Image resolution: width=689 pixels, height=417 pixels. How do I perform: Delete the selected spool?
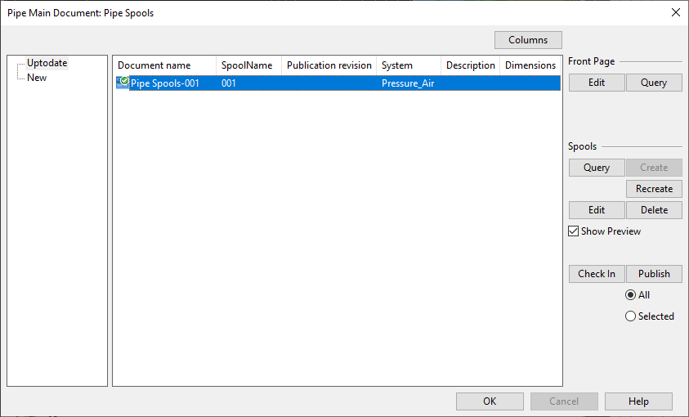tap(654, 210)
